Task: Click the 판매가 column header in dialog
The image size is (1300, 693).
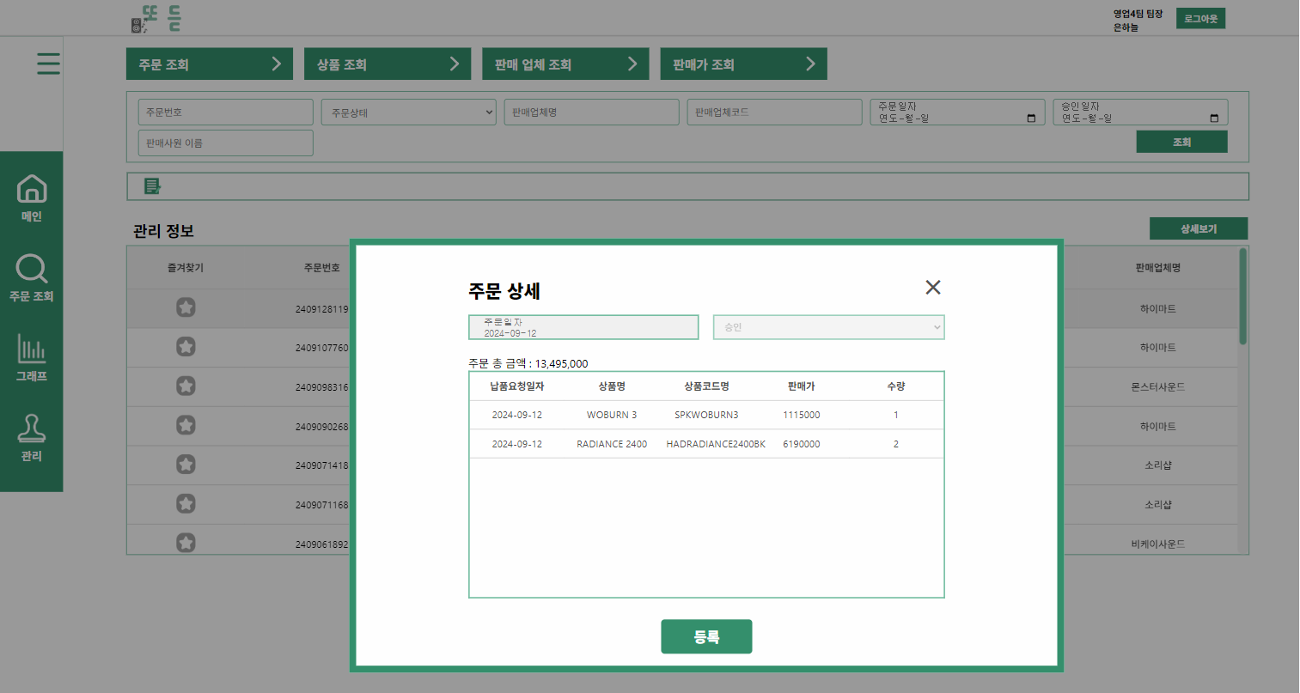Action: pyautogui.click(x=802, y=386)
